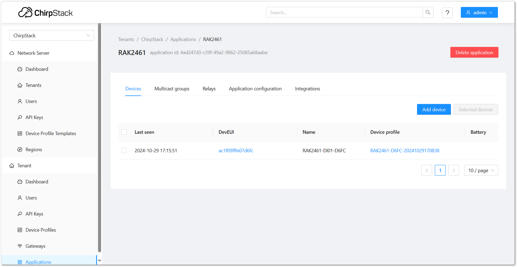Image resolution: width=517 pixels, height=267 pixels.
Task: Click the Device Profile Templates icon
Action: point(20,133)
